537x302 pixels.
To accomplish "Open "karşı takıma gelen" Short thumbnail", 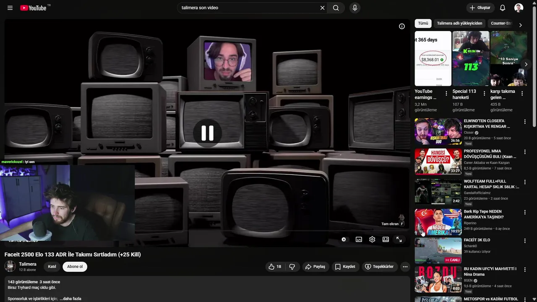I will (508, 58).
